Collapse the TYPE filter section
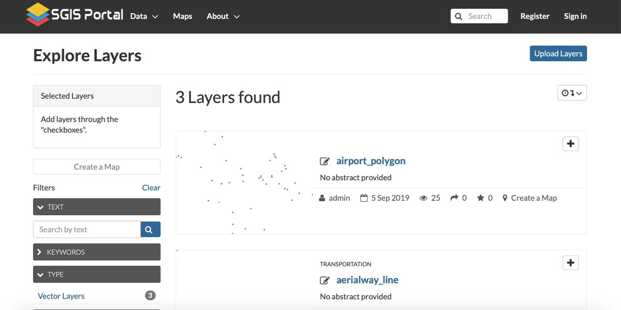621x310 pixels. [x=97, y=274]
